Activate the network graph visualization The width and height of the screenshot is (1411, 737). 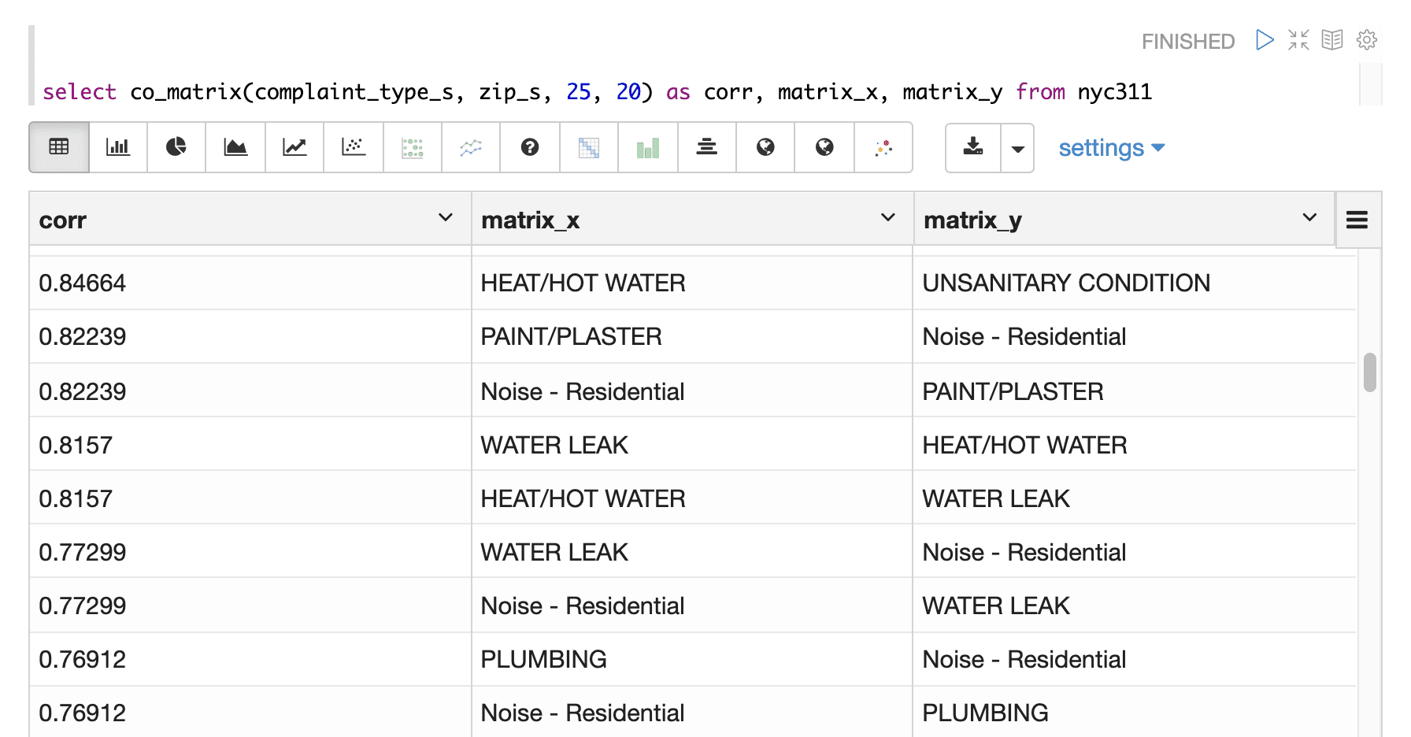[883, 147]
